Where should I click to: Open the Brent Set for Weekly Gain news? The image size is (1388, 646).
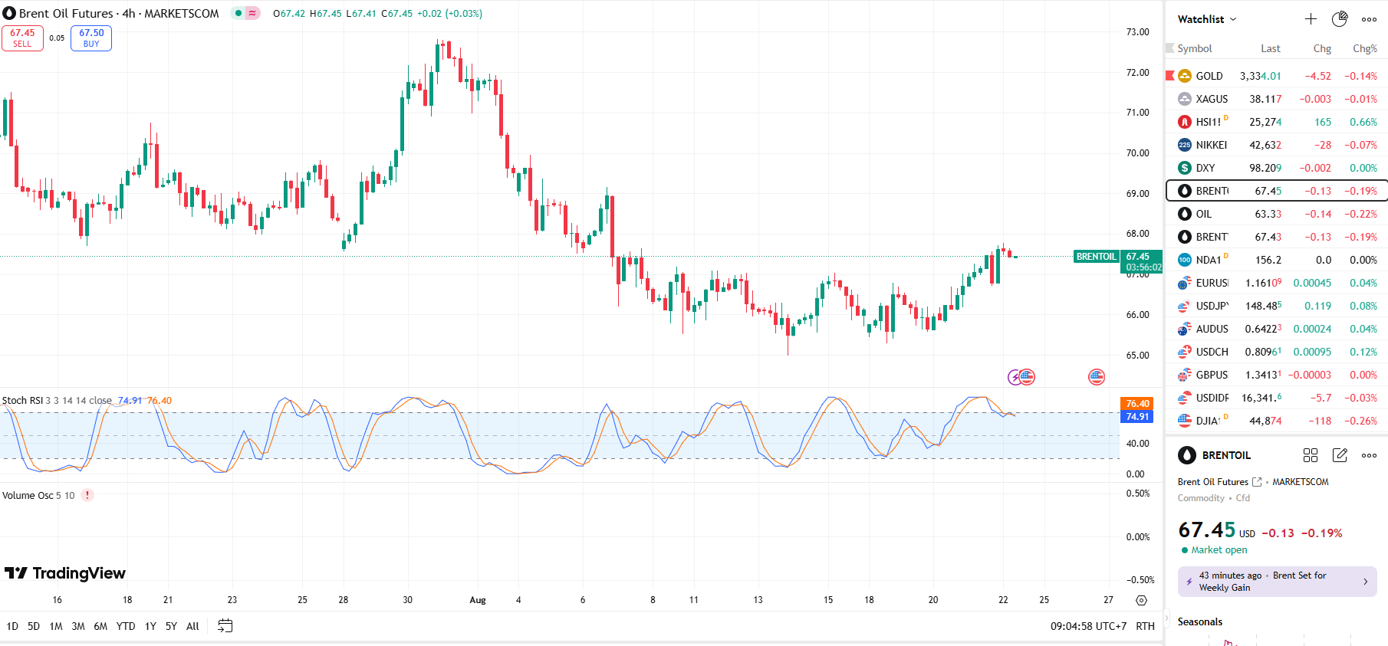(1277, 582)
